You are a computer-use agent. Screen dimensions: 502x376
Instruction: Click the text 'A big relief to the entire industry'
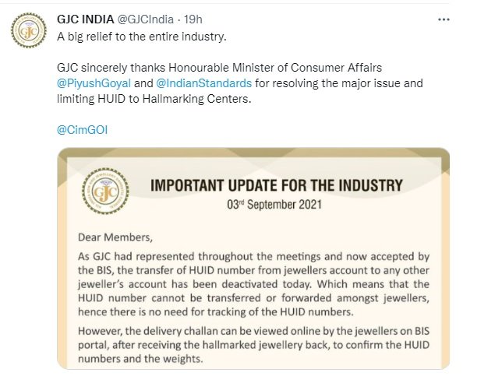(x=142, y=37)
